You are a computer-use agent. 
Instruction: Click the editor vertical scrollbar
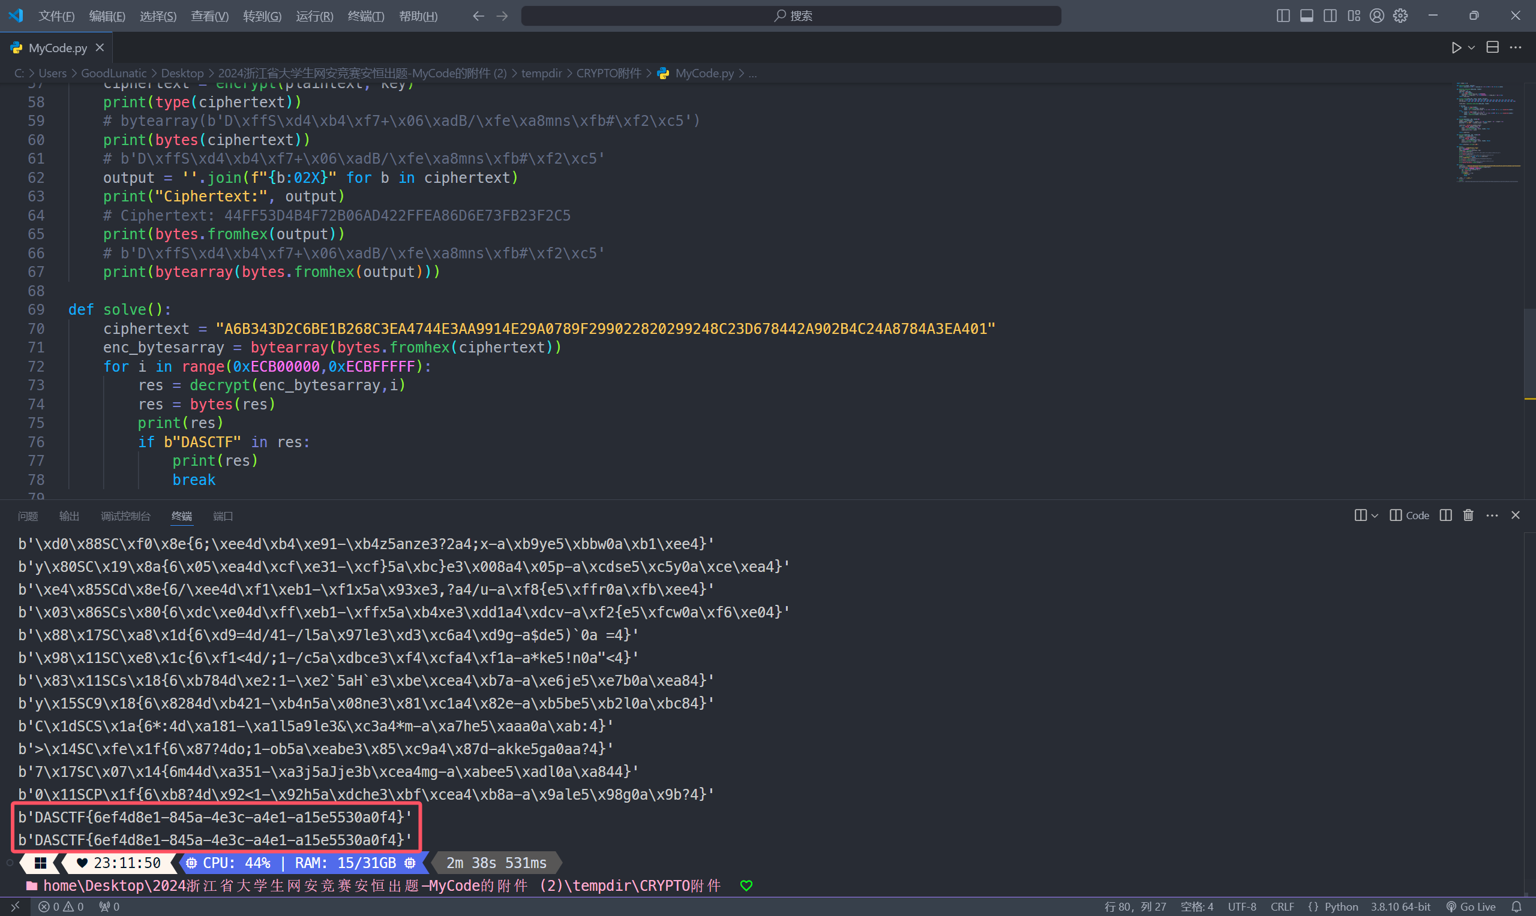[x=1530, y=352]
